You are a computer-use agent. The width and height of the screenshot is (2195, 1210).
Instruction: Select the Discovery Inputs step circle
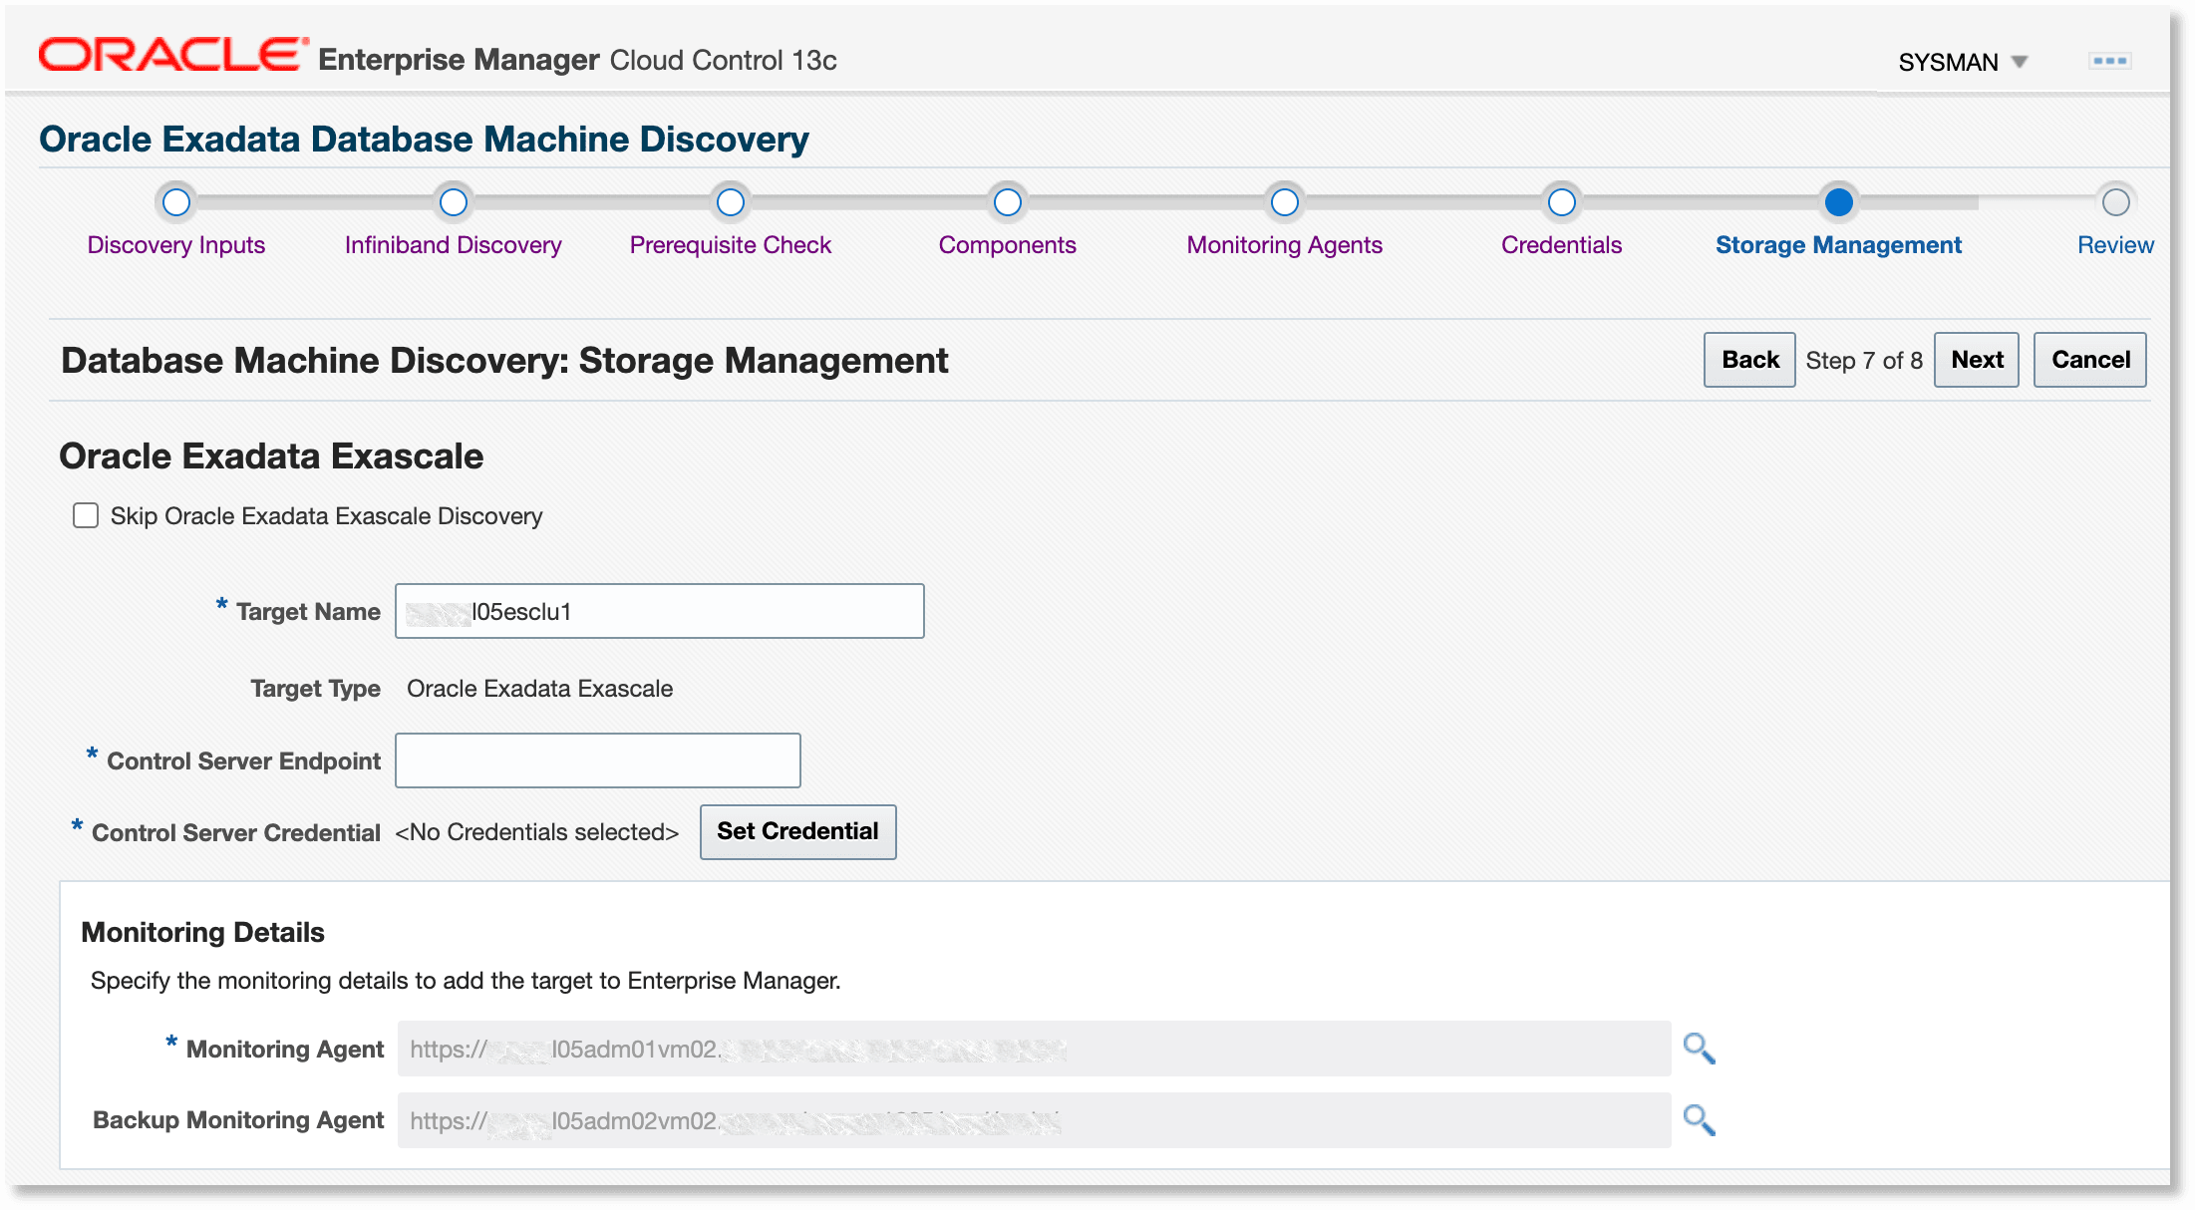pyautogui.click(x=175, y=202)
